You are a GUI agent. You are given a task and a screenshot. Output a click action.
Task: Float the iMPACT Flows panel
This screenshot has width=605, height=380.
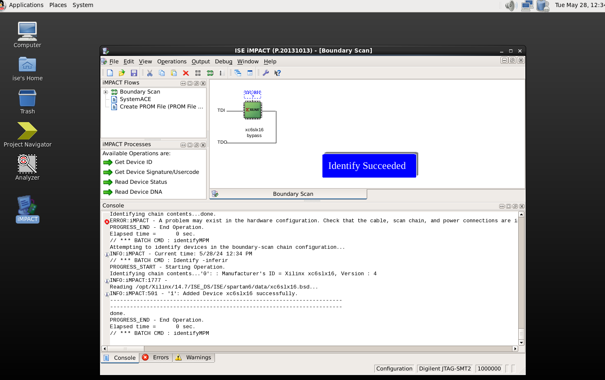(196, 83)
